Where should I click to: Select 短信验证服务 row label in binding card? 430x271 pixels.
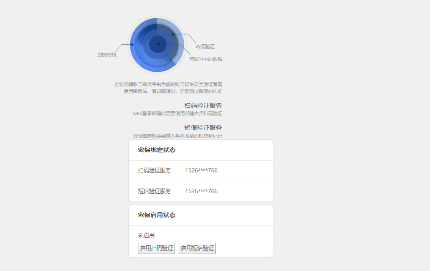point(155,191)
